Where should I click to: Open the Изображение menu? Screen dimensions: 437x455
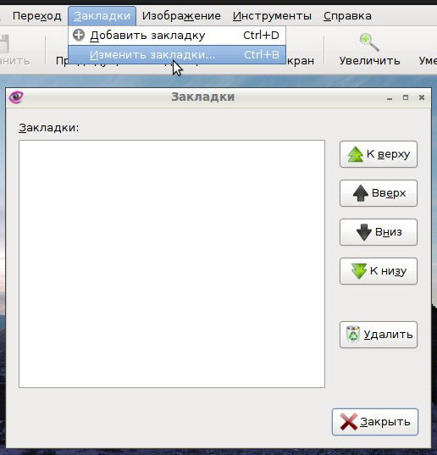tap(181, 15)
